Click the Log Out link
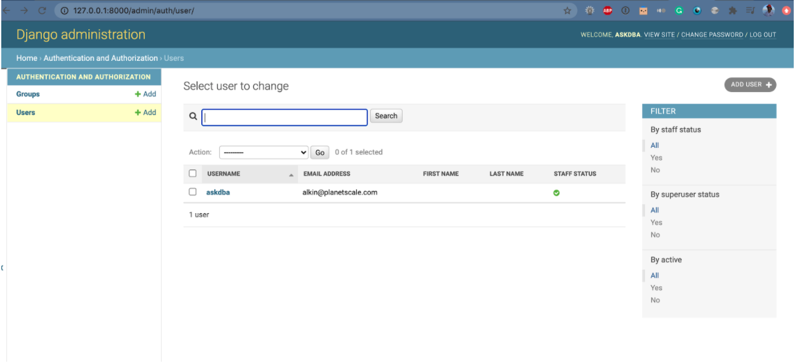 (763, 35)
